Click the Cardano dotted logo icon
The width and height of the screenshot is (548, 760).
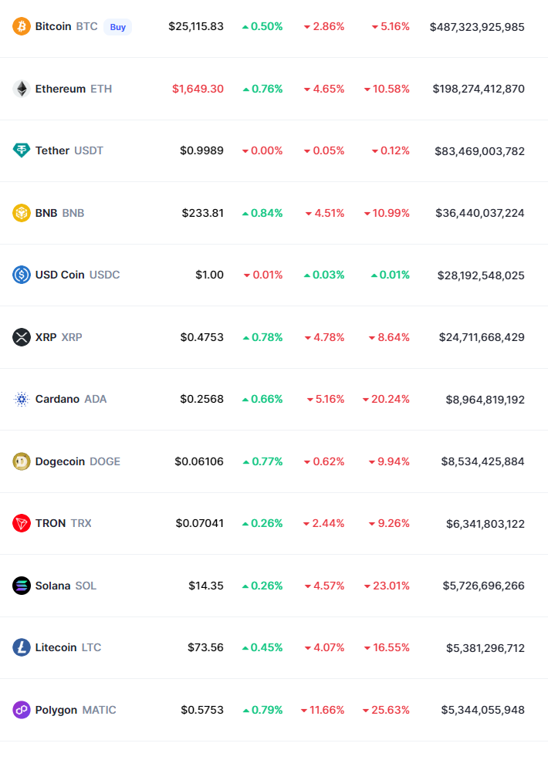tap(22, 399)
